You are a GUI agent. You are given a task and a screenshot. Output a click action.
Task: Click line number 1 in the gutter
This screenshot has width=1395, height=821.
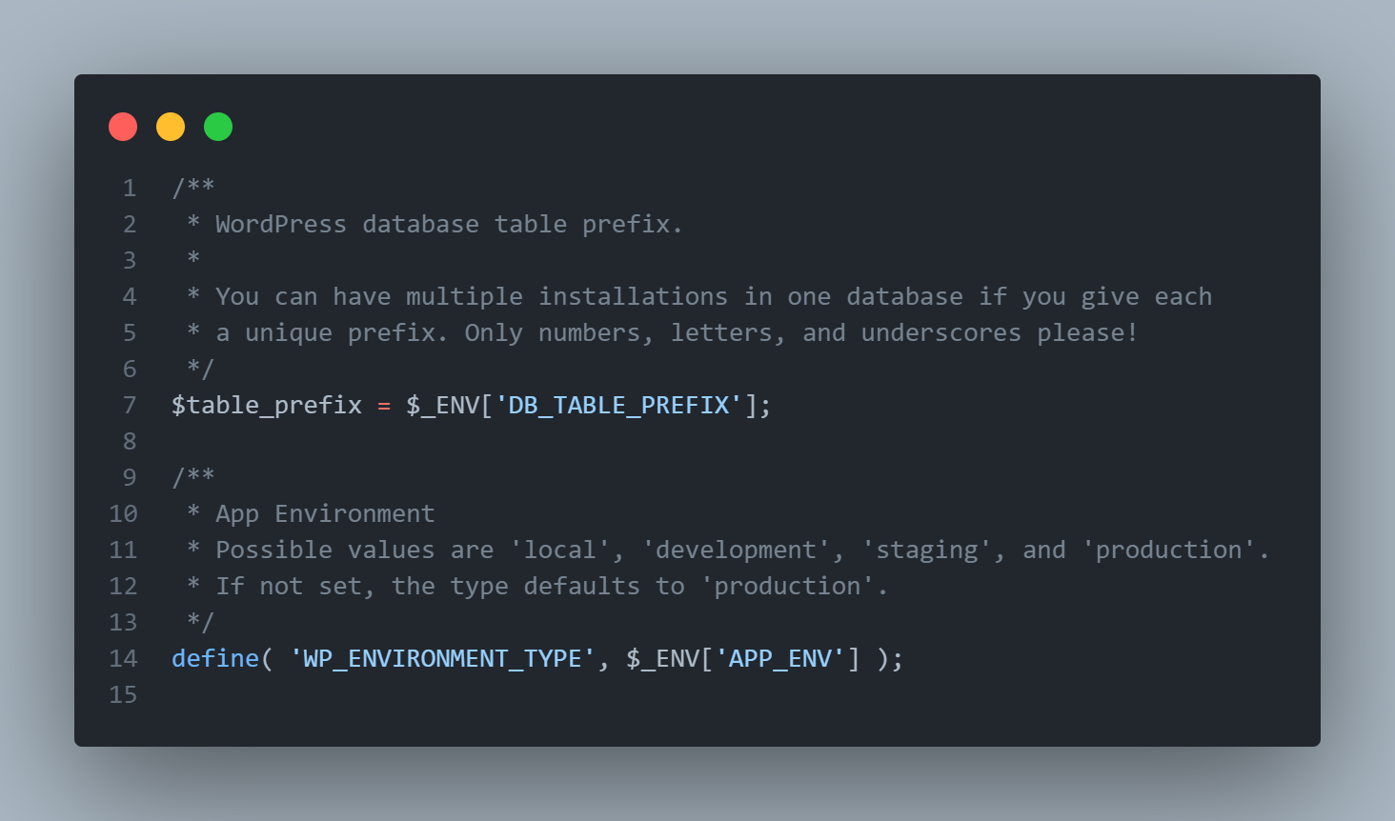(x=130, y=189)
